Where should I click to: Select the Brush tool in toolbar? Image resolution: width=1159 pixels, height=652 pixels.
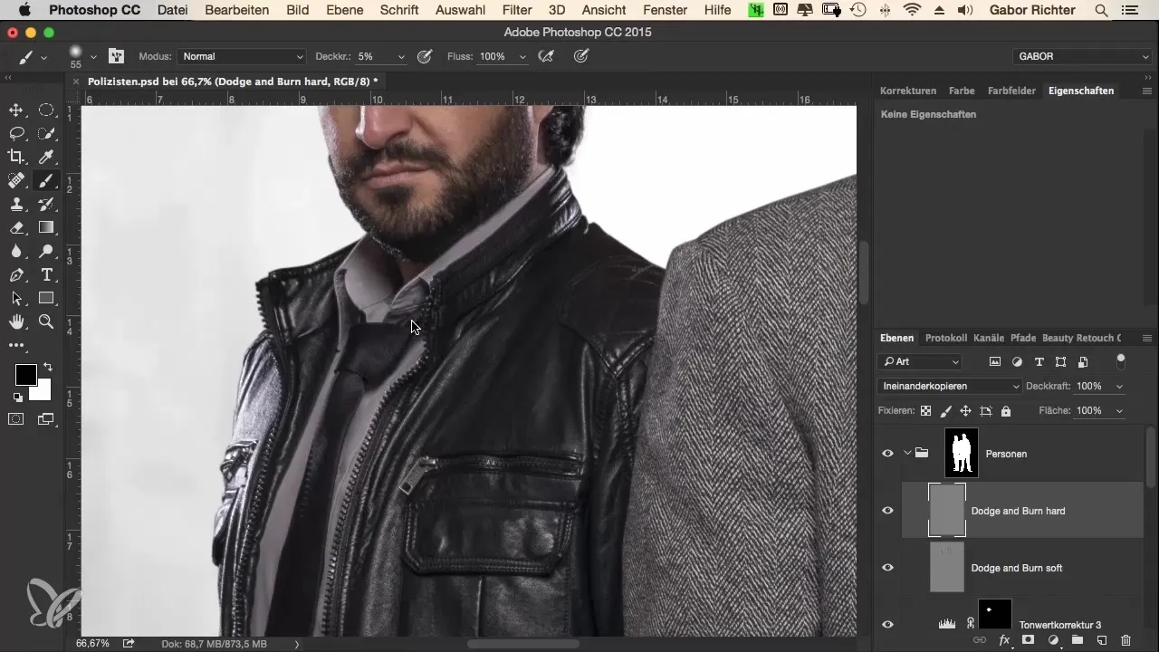(46, 181)
